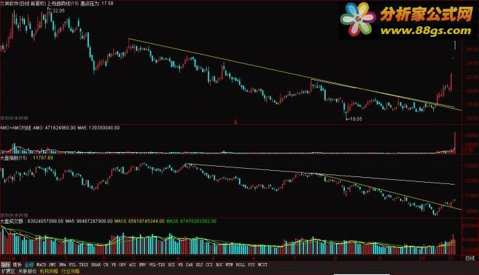Switch to the CR indicator
The image size is (479, 275).
[x=106, y=265]
